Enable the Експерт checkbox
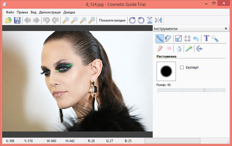Viewport: 232px width, 146px height. click(182, 68)
